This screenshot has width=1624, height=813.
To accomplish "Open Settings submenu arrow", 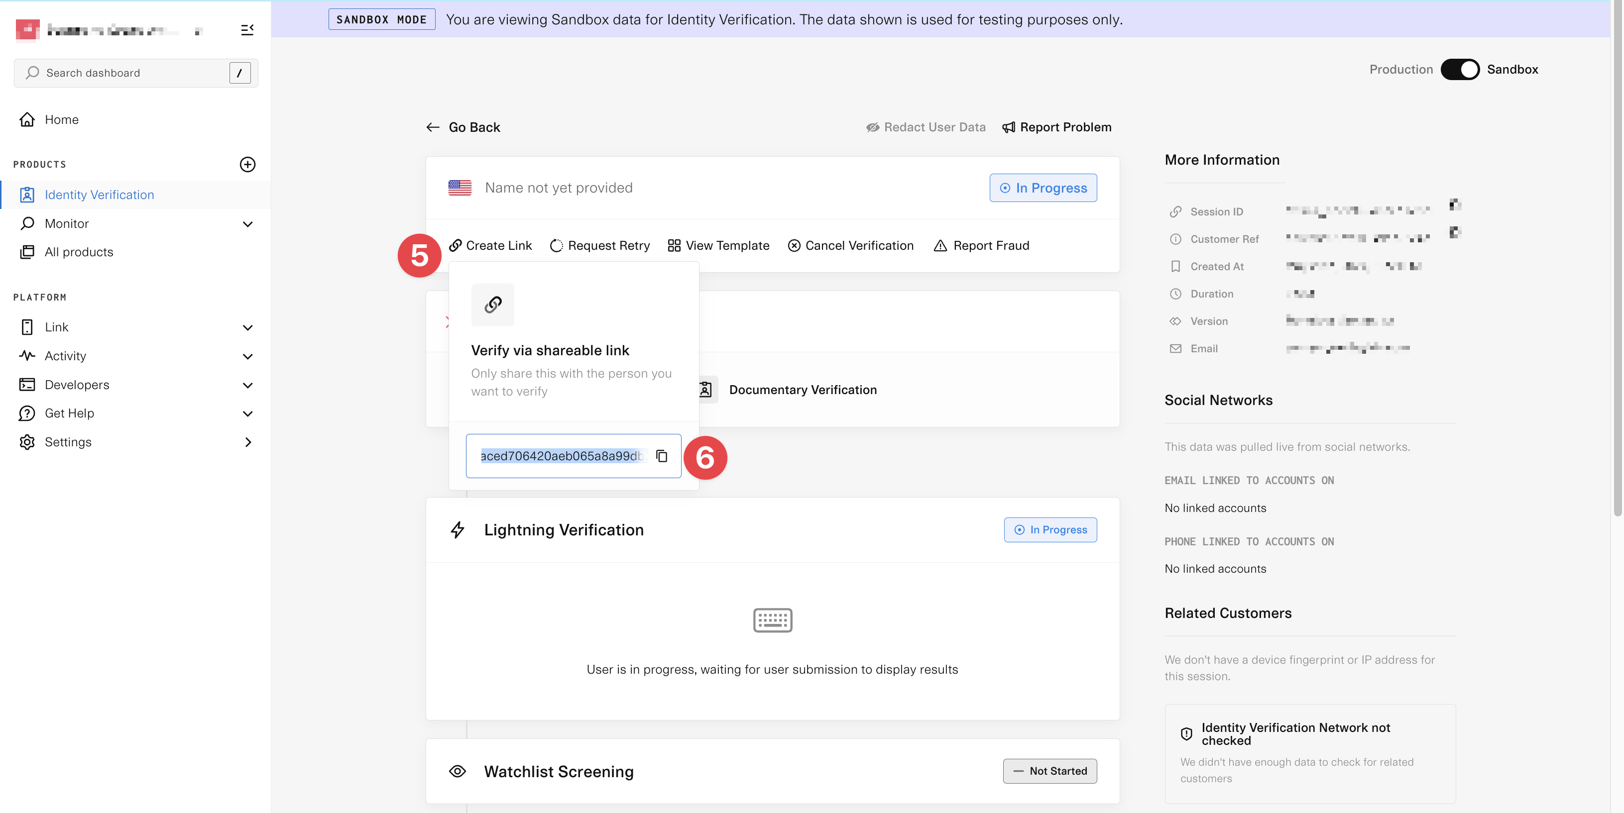I will coord(247,442).
